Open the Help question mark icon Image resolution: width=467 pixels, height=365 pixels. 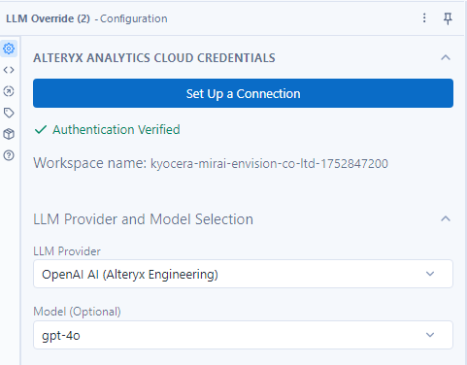(9, 155)
